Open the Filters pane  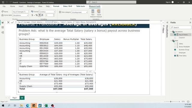coord(163,29)
